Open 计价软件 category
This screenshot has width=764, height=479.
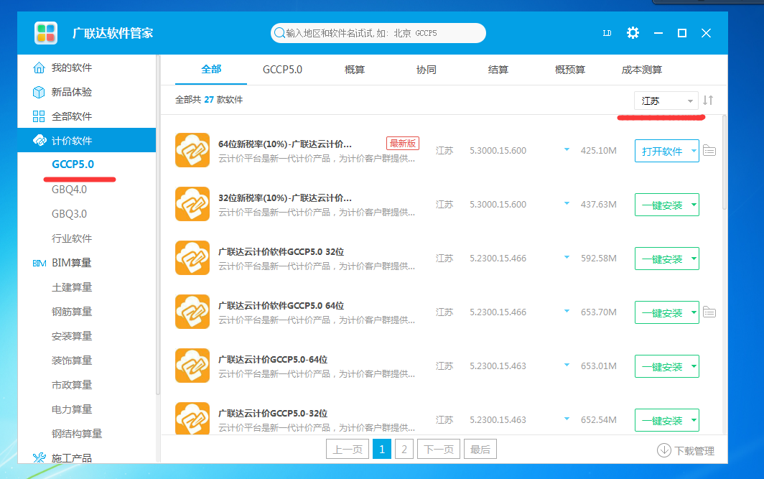(87, 140)
